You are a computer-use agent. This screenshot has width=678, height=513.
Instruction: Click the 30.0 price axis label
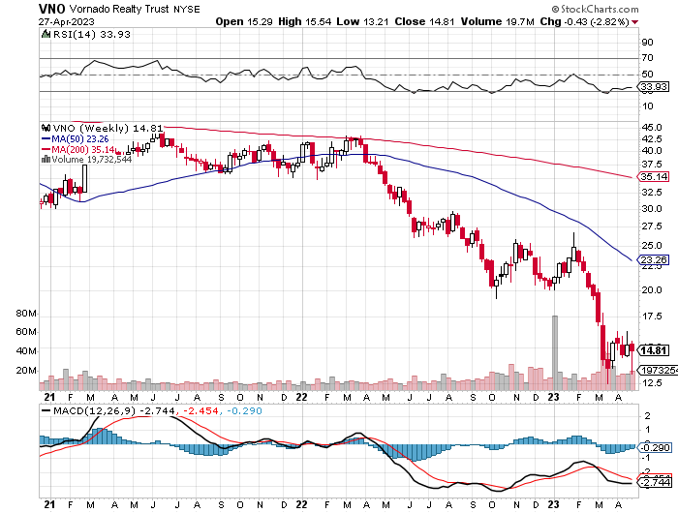click(652, 209)
